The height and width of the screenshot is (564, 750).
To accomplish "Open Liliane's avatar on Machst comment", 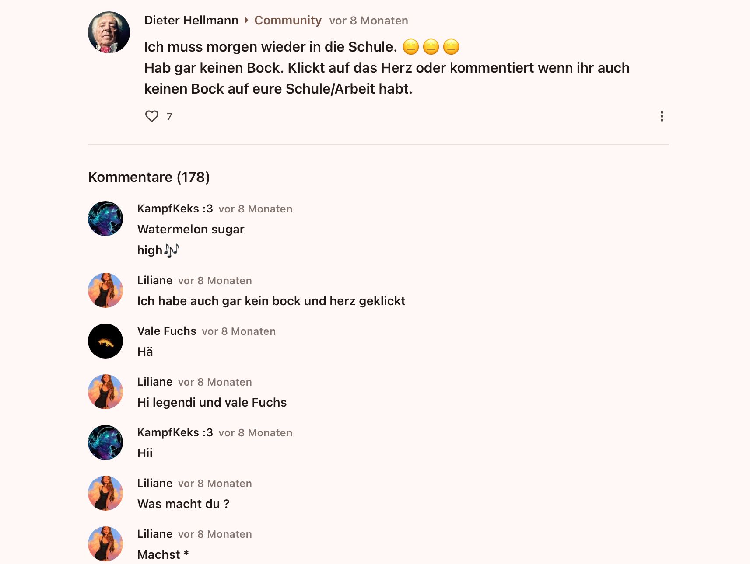I will 105,544.
